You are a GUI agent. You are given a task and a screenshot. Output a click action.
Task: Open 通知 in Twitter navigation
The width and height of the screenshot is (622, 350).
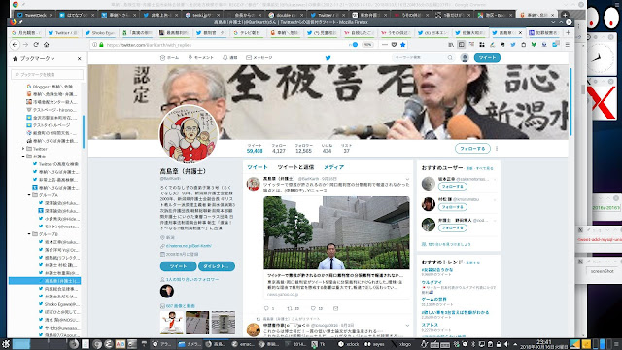point(229,58)
